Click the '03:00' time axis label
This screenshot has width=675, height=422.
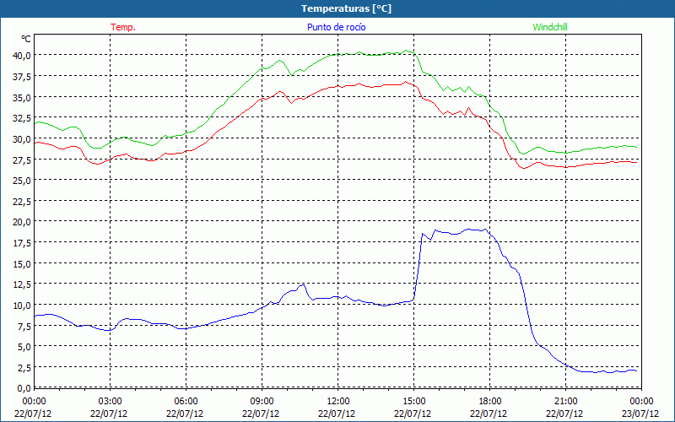click(x=110, y=402)
